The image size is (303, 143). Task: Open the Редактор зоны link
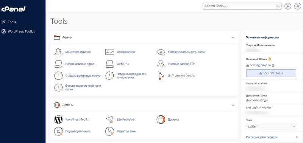[127, 131]
